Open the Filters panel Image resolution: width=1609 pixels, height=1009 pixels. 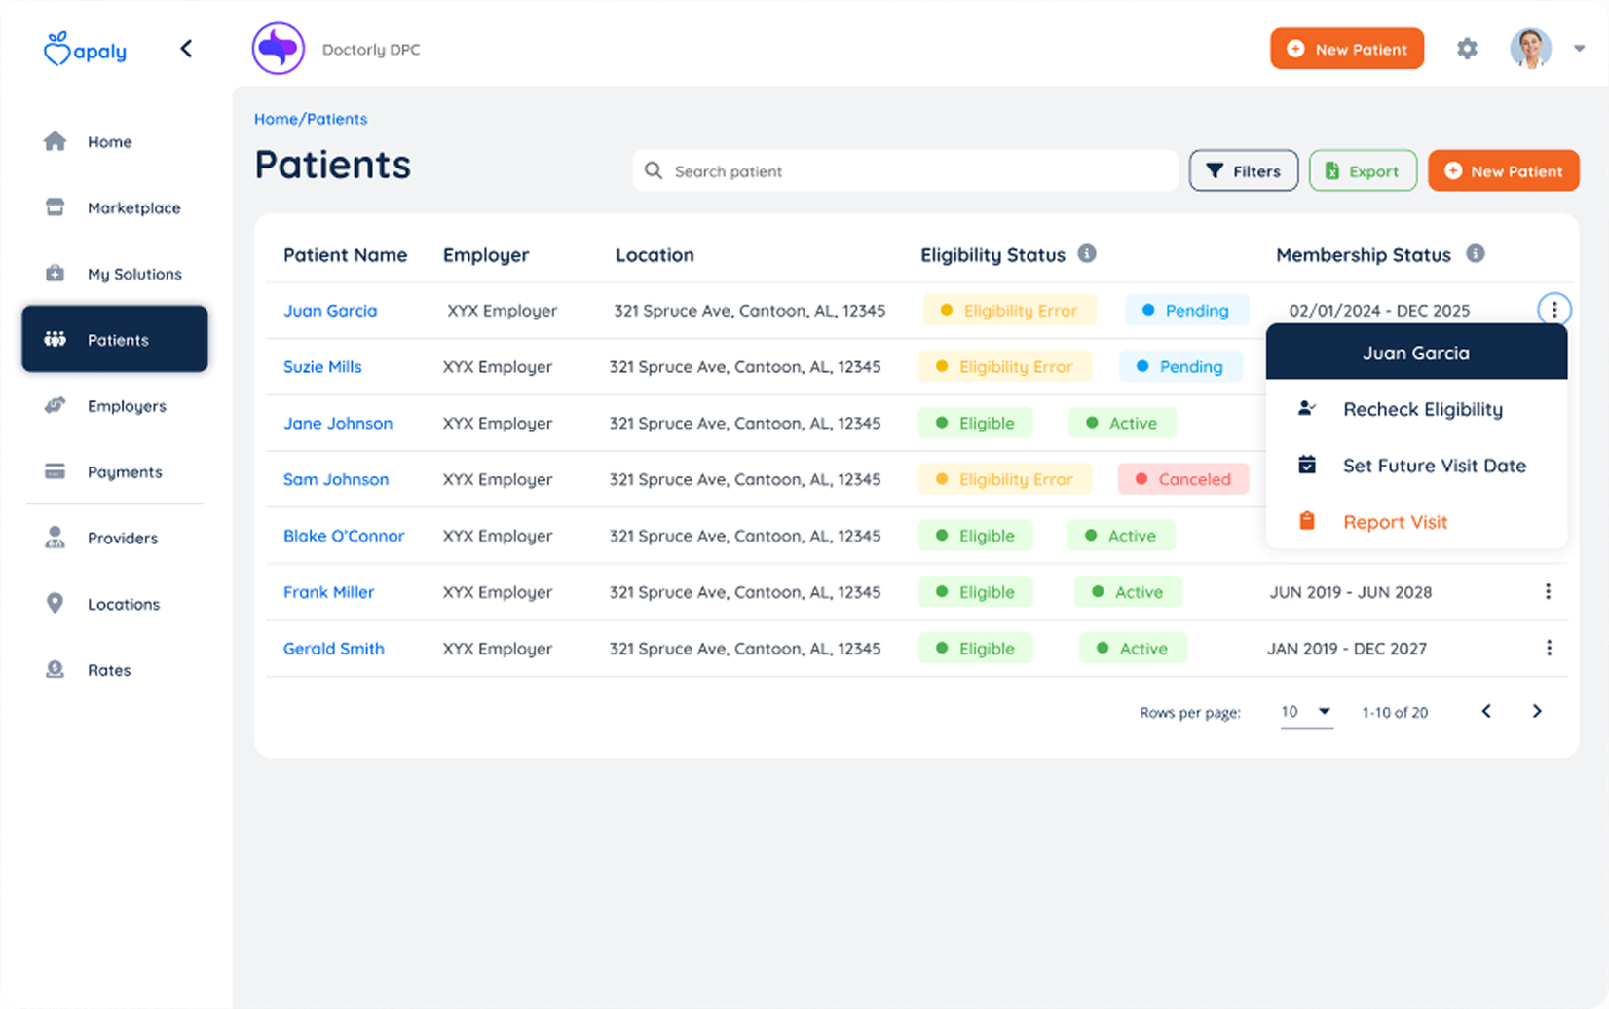(1243, 171)
